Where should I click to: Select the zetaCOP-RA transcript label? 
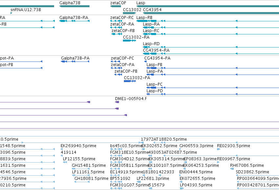point(122,24)
